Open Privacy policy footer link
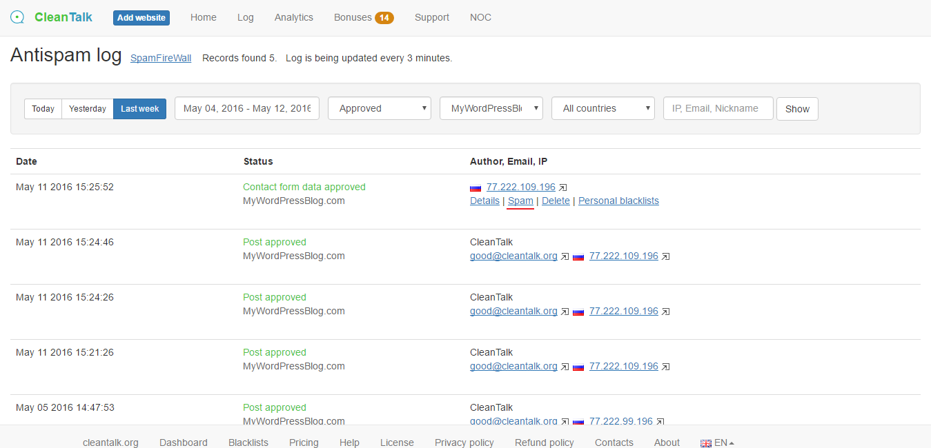Image resolution: width=931 pixels, height=448 pixels. click(x=464, y=442)
